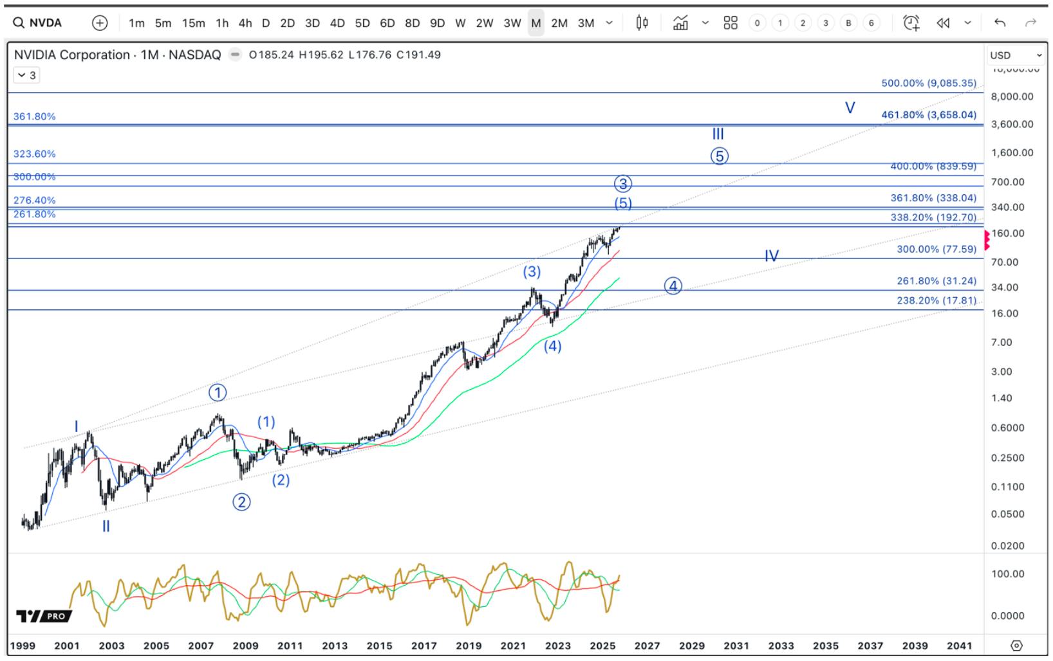Image resolution: width=1053 pixels, height=661 pixels.
Task: Start bar replay with the rewind icon
Action: point(944,23)
